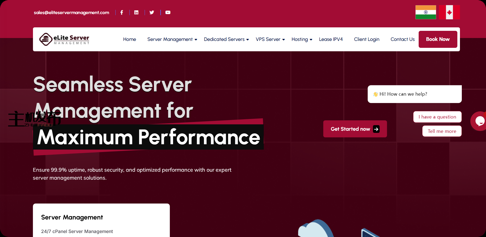486x237 pixels.
Task: Go to the Home menu item
Action: click(129, 39)
